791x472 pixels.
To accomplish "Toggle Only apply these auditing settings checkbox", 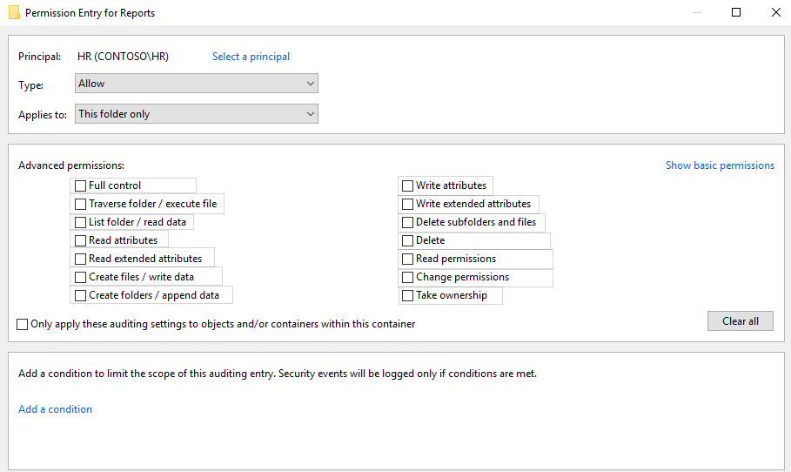I will click(23, 324).
